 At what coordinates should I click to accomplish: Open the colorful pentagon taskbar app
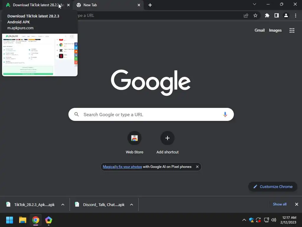49,220
